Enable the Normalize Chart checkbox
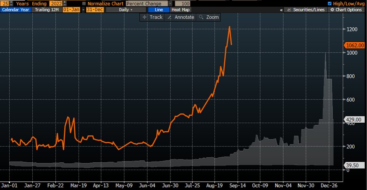This screenshot has width=367, height=190. (83, 3)
